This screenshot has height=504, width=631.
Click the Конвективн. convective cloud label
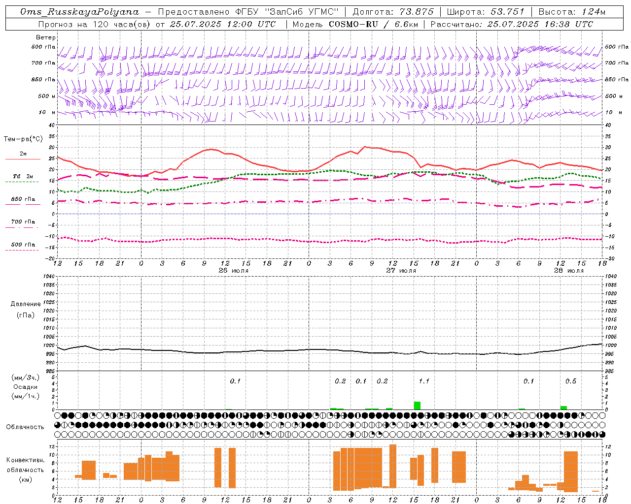pyautogui.click(x=26, y=460)
